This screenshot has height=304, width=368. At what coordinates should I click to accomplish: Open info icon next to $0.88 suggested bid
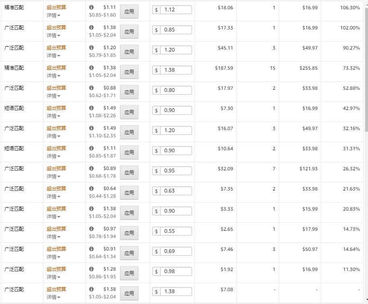91,88
